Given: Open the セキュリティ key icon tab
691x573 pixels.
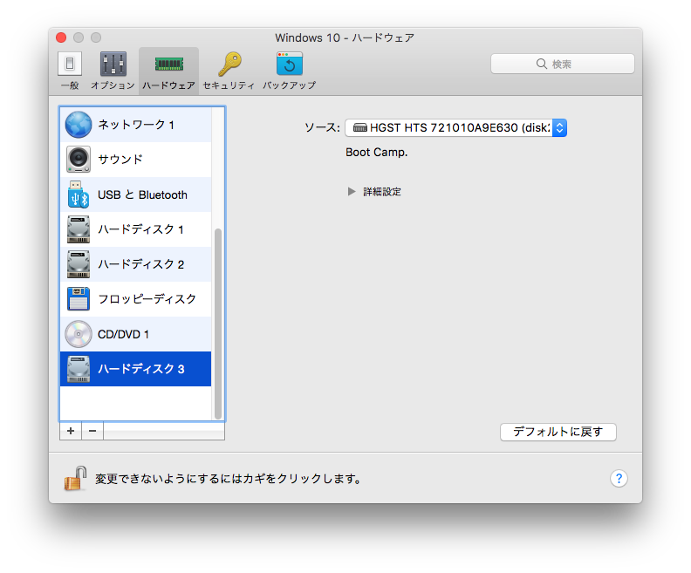Looking at the screenshot, I should click(229, 70).
